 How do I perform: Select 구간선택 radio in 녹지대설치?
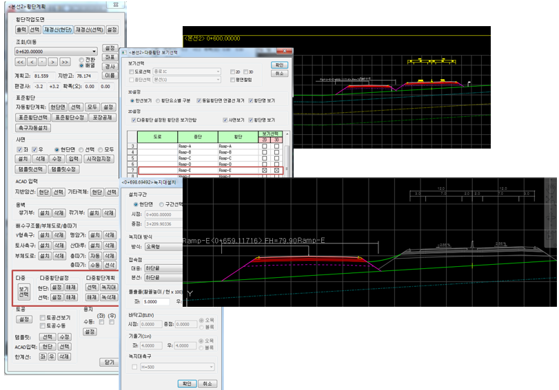[161, 204]
